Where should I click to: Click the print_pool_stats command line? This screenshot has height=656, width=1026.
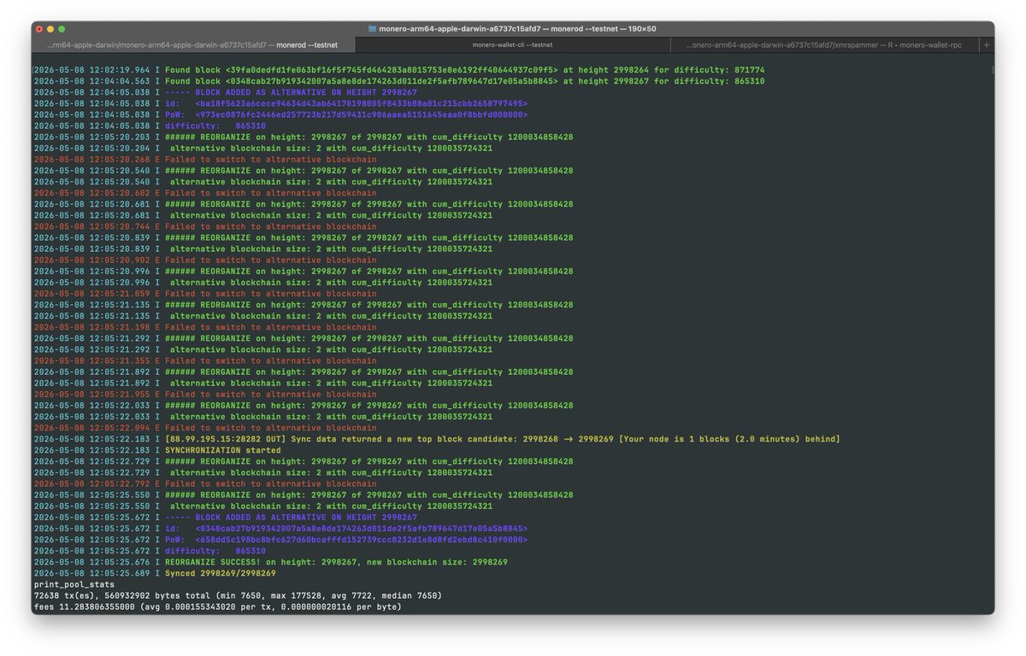(x=75, y=584)
